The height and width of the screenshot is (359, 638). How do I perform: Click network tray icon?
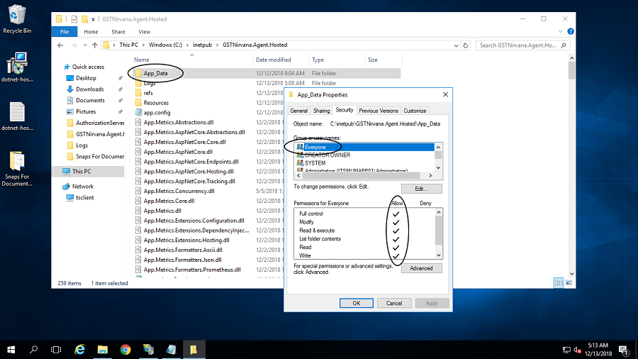(x=566, y=350)
